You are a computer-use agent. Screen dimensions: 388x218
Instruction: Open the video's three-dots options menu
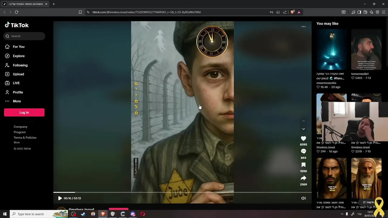point(303,27)
